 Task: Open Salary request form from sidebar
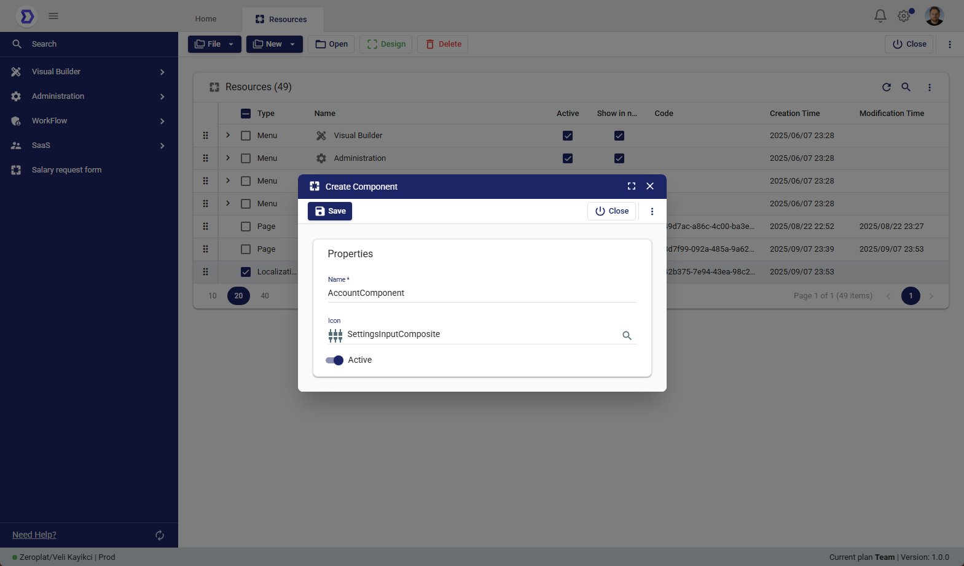66,170
